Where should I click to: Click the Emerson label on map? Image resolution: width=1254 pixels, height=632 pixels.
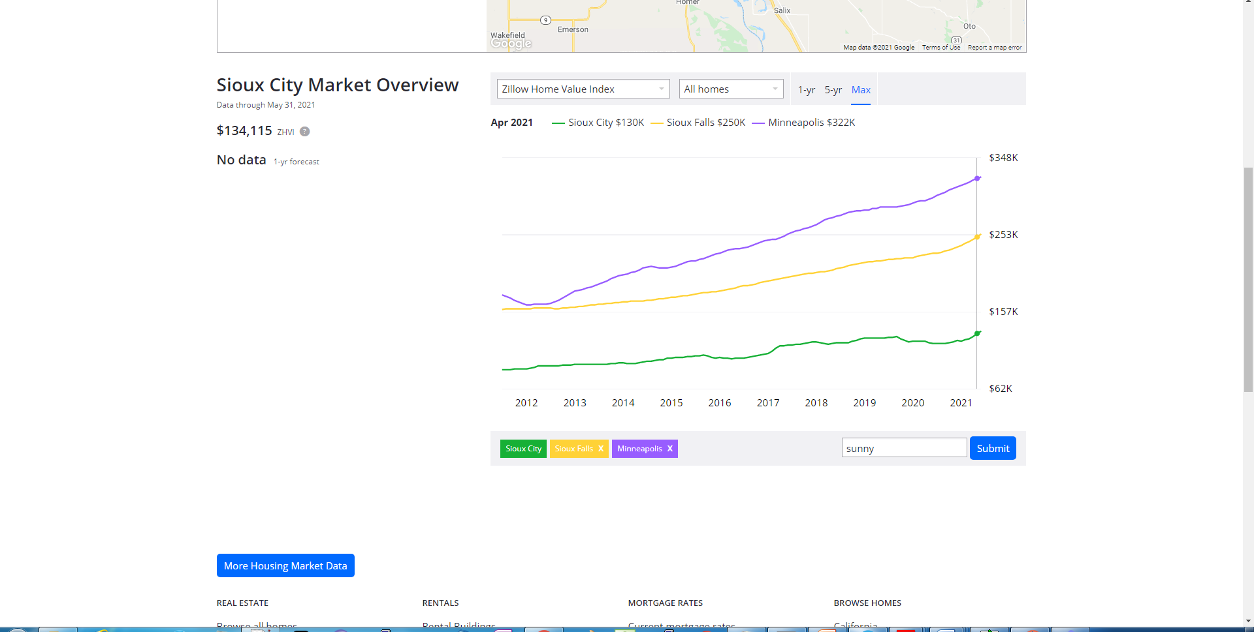coord(573,29)
